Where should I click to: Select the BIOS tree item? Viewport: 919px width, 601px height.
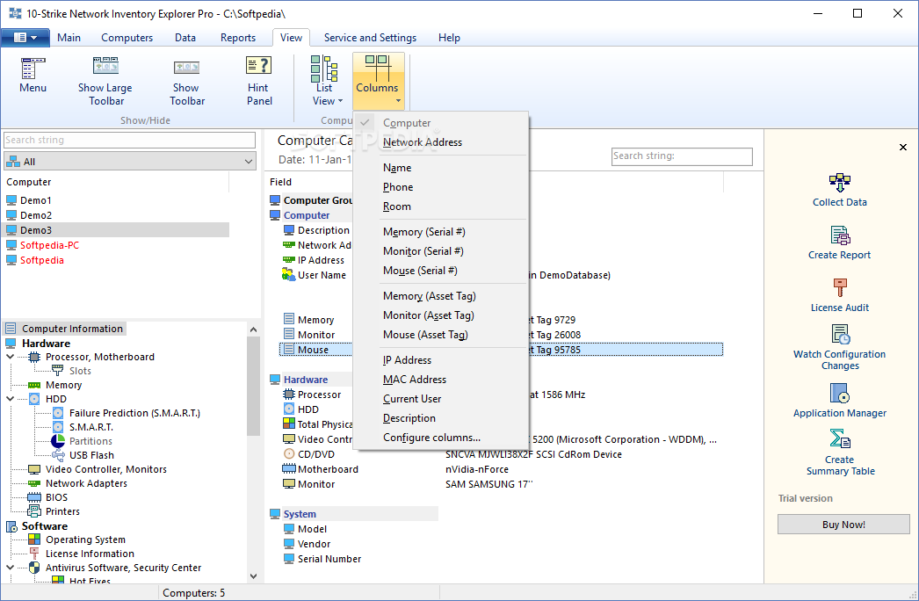56,497
